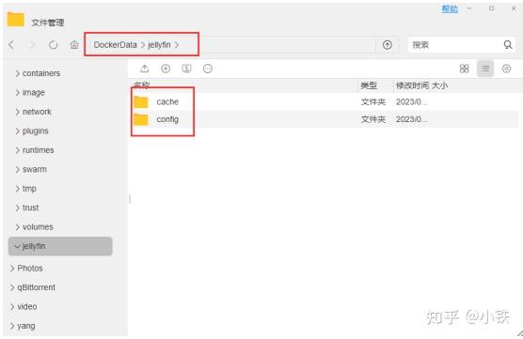This screenshot has width=523, height=339.
Task: Expand the volumes folder chevron
Action: pyautogui.click(x=17, y=227)
